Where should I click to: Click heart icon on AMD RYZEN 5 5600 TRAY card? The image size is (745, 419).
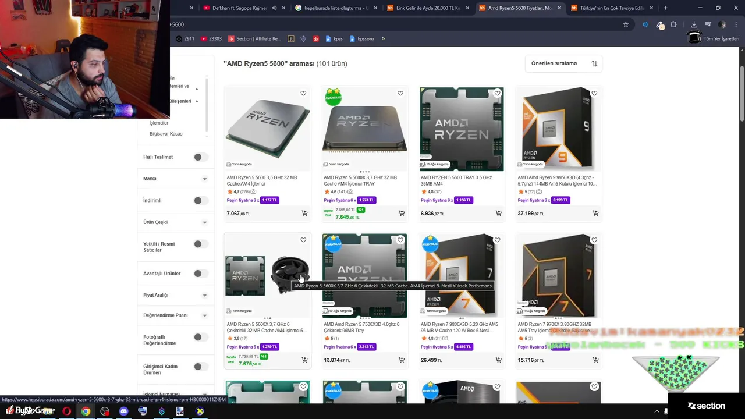pos(498,93)
